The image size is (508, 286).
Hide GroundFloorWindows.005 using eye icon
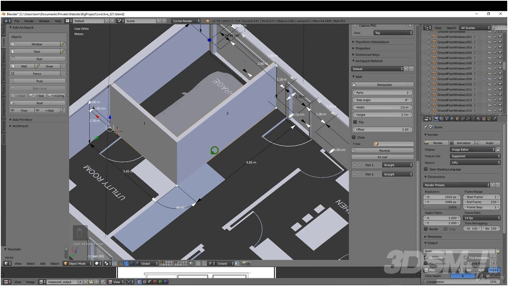click(x=490, y=58)
